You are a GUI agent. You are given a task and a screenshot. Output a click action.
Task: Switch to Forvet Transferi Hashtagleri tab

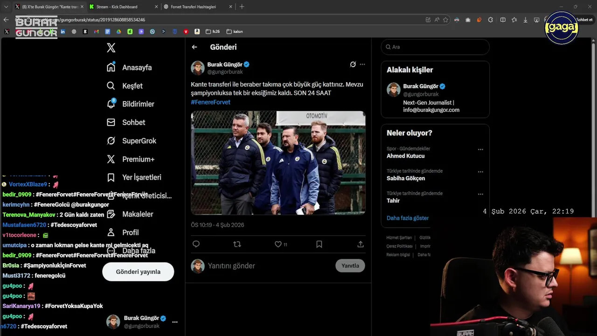pos(198,7)
